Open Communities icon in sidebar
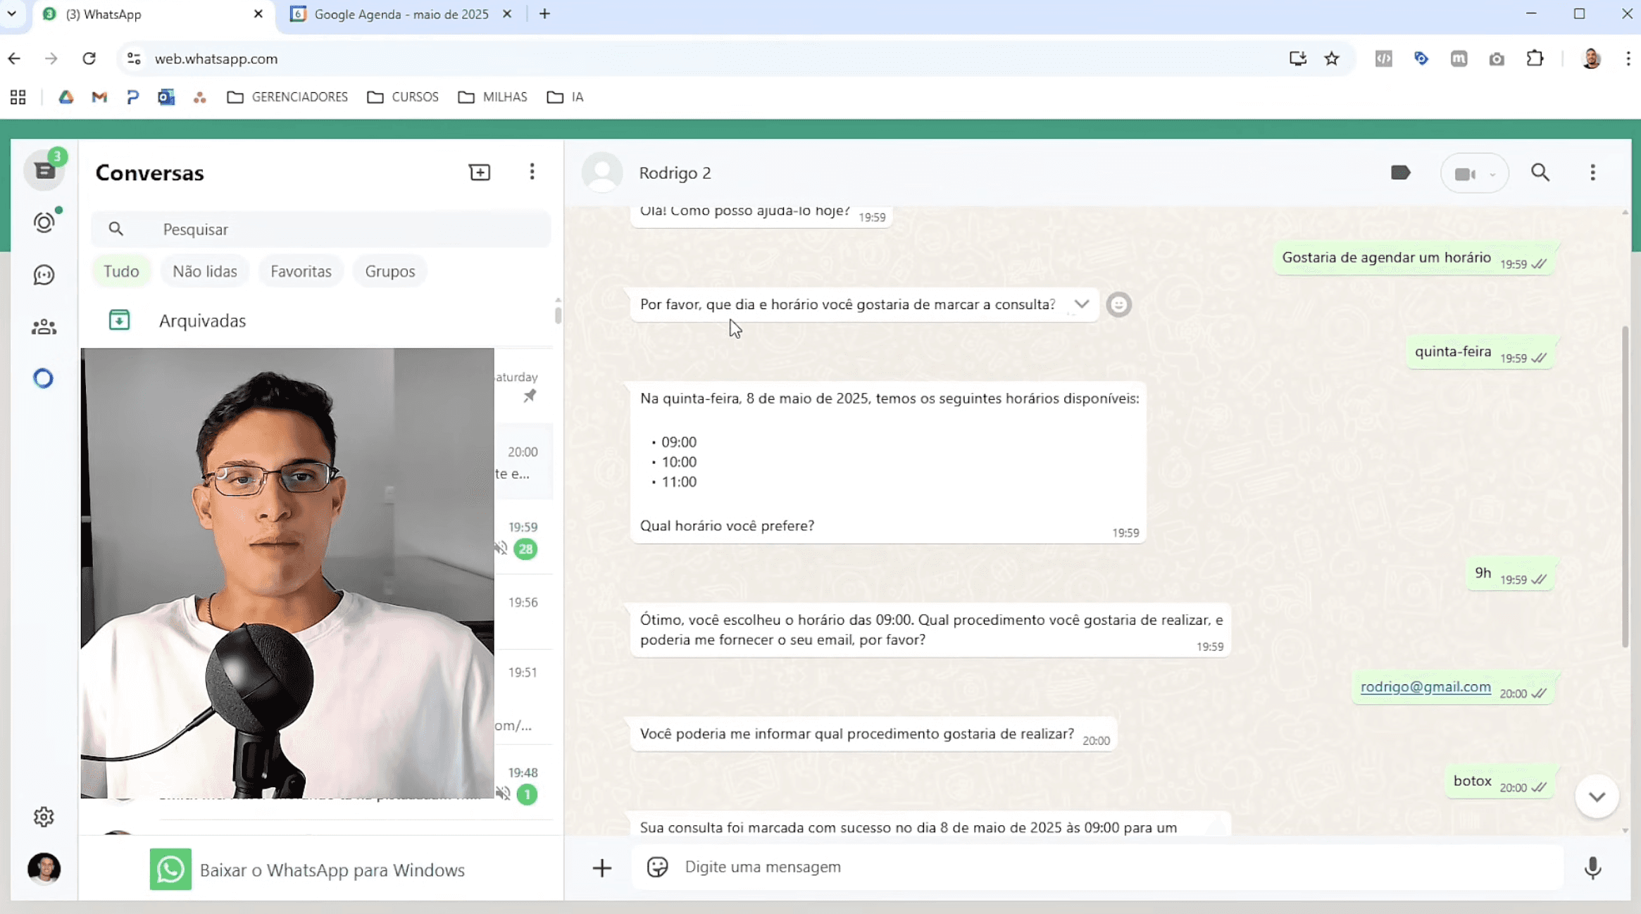The height and width of the screenshot is (914, 1641). 44,327
